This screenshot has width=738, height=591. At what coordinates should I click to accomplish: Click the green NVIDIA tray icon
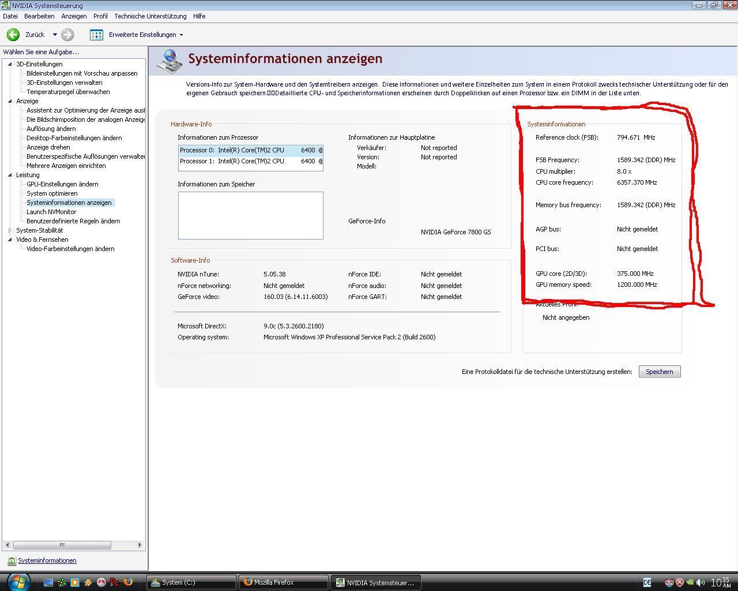(690, 582)
